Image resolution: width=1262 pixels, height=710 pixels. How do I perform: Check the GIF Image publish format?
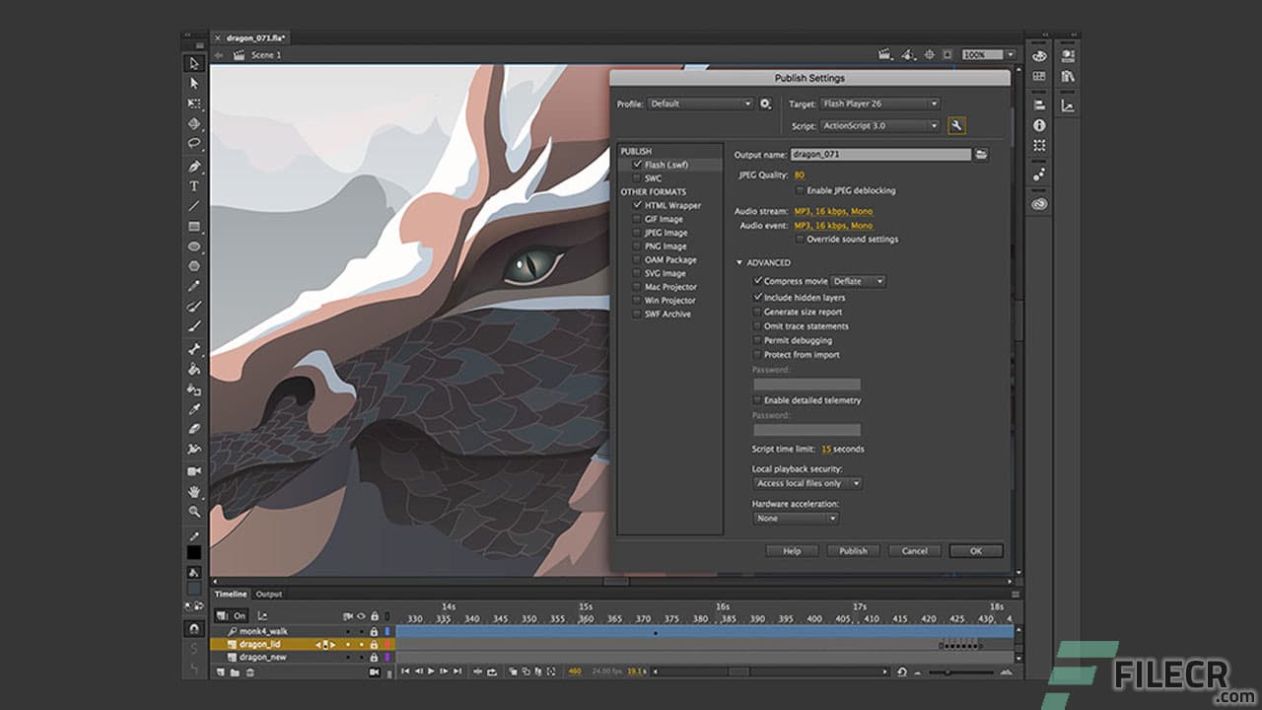636,218
